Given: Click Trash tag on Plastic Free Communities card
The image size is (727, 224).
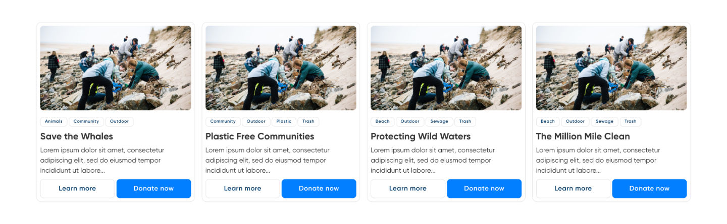Looking at the screenshot, I should pyautogui.click(x=308, y=121).
